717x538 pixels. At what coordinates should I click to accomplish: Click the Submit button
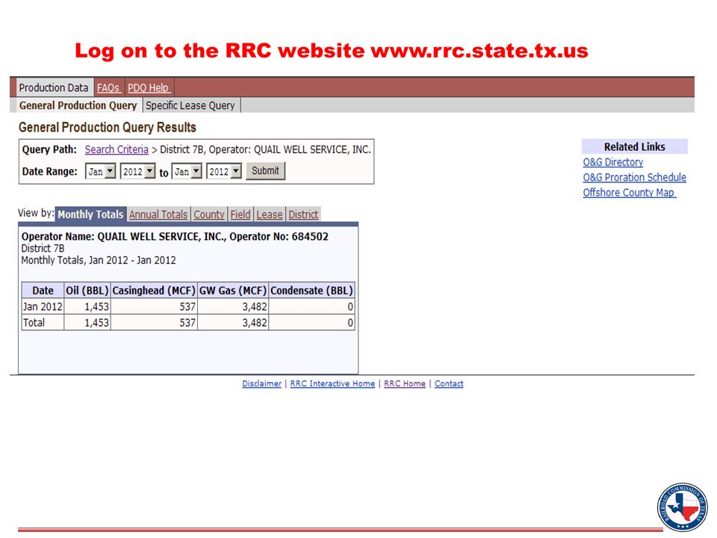point(265,170)
